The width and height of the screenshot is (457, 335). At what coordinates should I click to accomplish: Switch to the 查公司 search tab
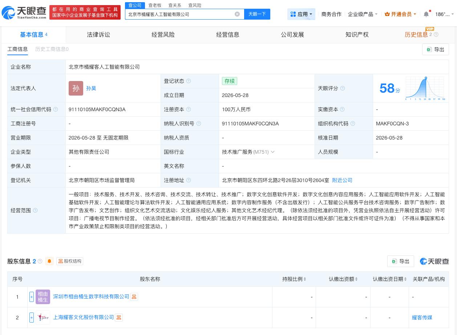(x=135, y=5)
